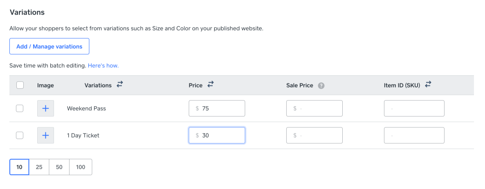Check the 1 Day Ticket row checkbox
This screenshot has height=189, width=485.
20,135
